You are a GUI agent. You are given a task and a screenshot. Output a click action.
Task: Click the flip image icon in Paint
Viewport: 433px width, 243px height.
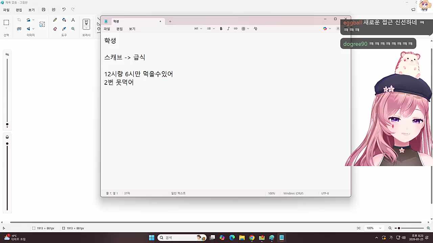(28, 29)
